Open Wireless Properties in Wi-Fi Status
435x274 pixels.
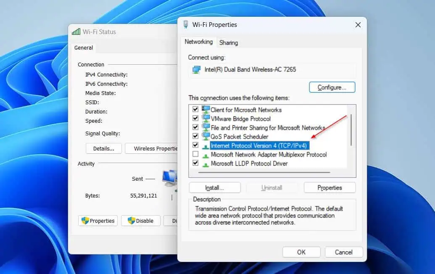151,149
